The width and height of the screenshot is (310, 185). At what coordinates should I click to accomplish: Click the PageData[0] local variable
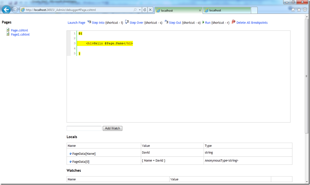[81, 162]
